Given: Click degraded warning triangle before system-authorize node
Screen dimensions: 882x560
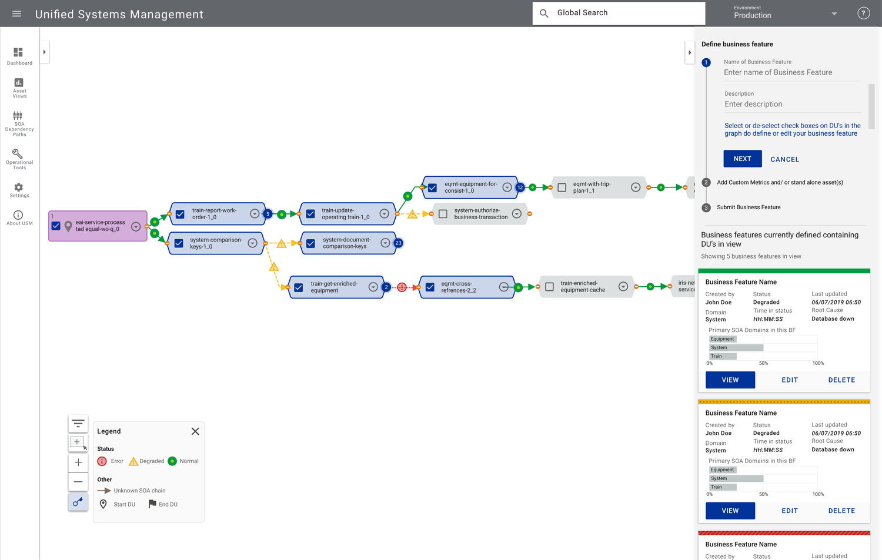Looking at the screenshot, I should (x=412, y=214).
